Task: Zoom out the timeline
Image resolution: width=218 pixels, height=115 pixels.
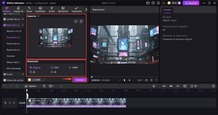Action: click(x=192, y=86)
